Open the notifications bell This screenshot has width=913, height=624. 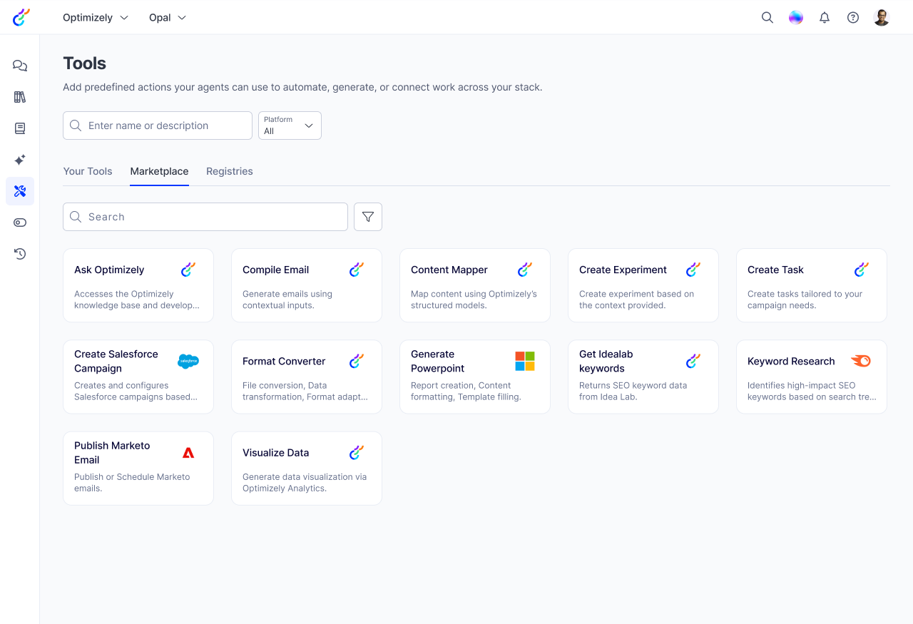click(825, 18)
